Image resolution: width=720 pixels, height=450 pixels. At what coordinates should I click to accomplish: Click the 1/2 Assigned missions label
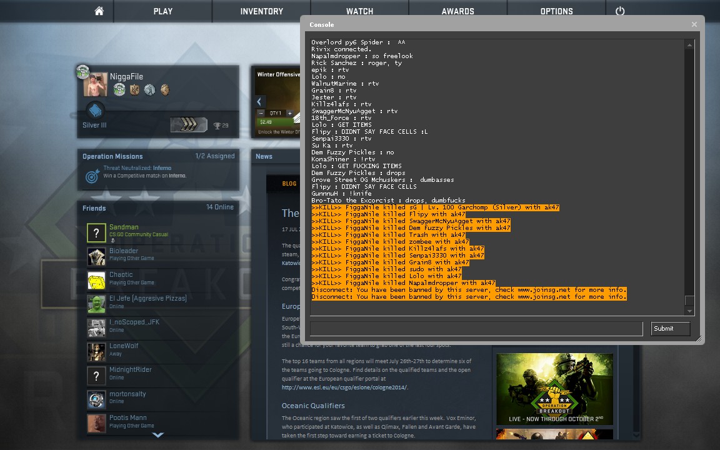click(215, 156)
